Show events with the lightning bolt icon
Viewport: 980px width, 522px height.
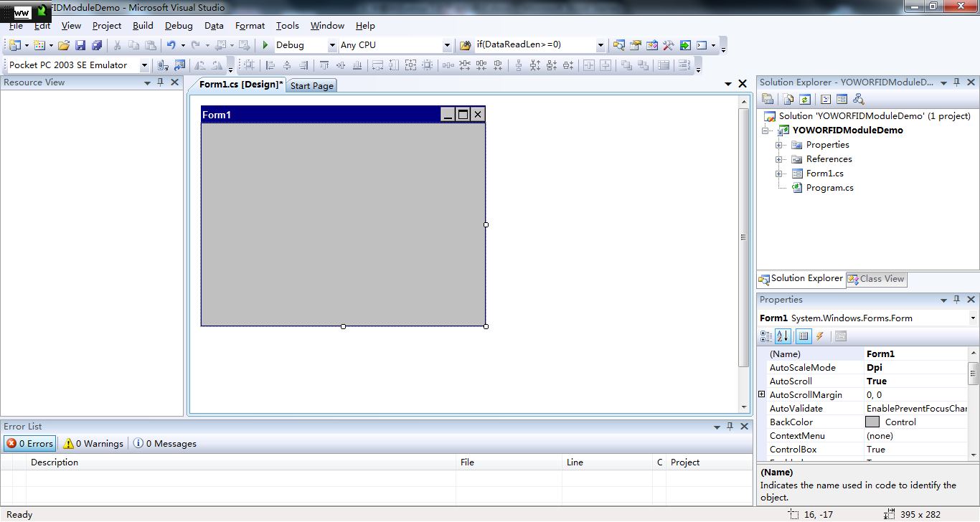pos(820,336)
